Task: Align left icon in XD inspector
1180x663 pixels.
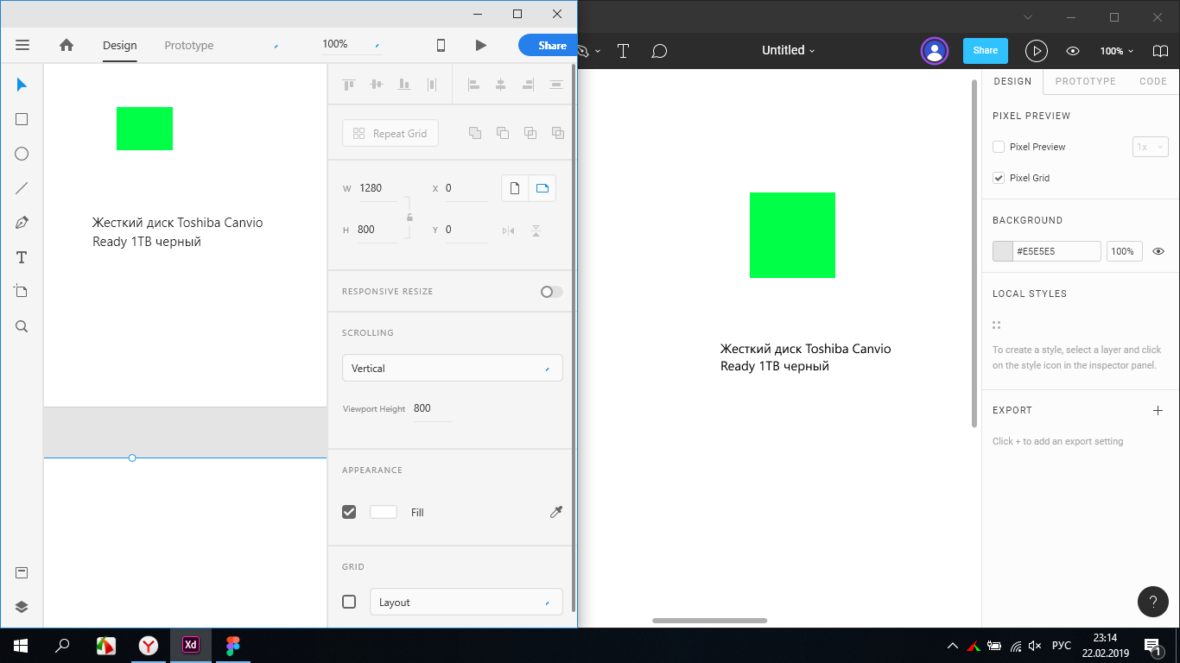Action: (x=473, y=85)
